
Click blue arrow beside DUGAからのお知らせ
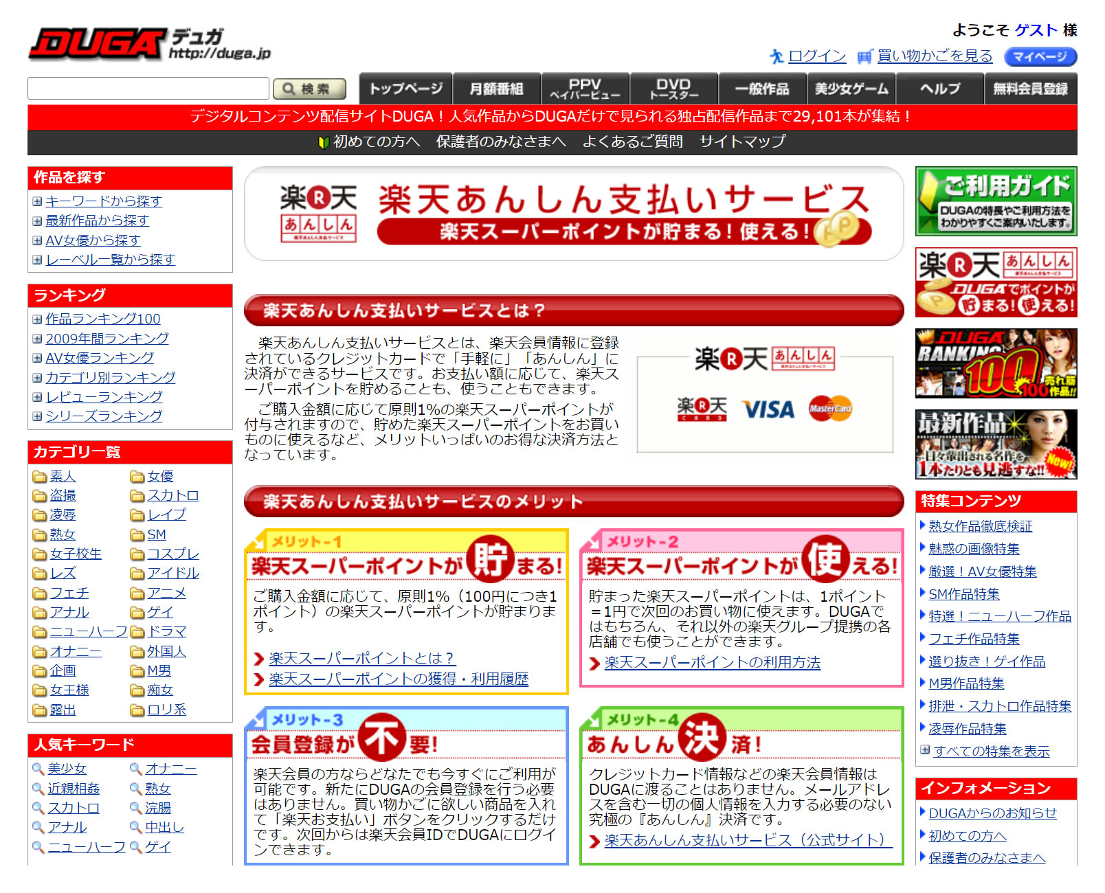[x=923, y=813]
